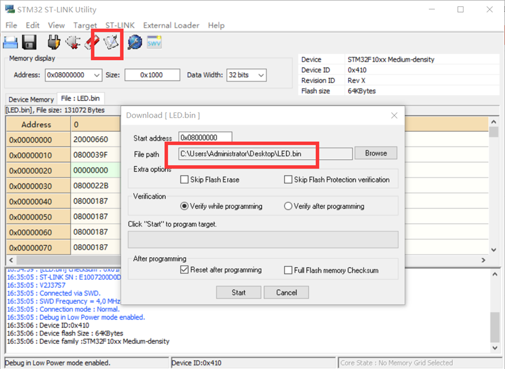Click Start to program target
Image resolution: width=505 pixels, height=369 pixels.
(x=238, y=293)
